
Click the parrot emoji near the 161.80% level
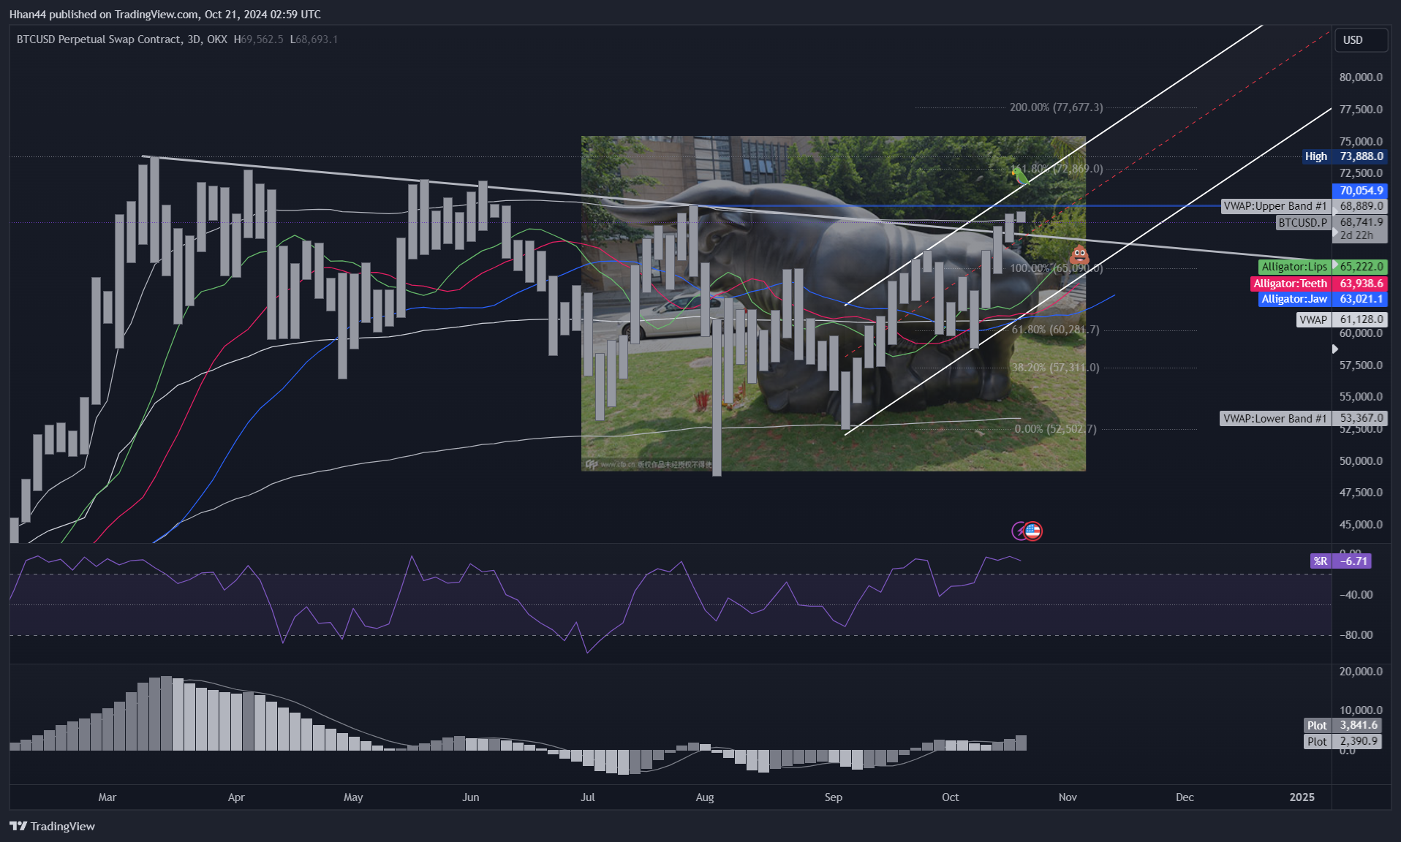coord(1020,175)
